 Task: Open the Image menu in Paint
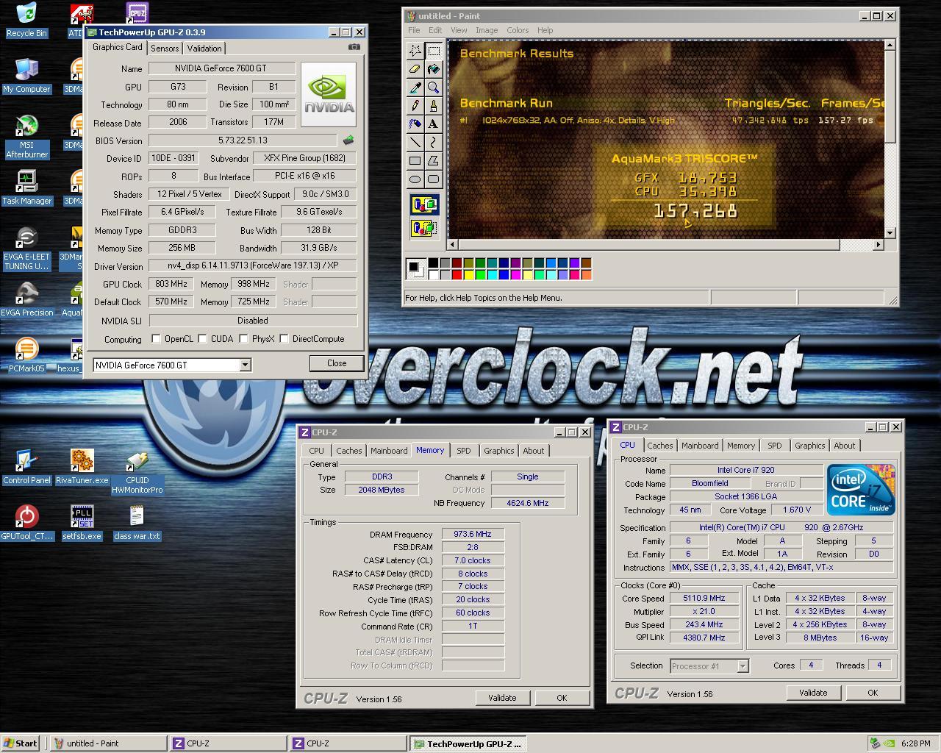coord(487,30)
